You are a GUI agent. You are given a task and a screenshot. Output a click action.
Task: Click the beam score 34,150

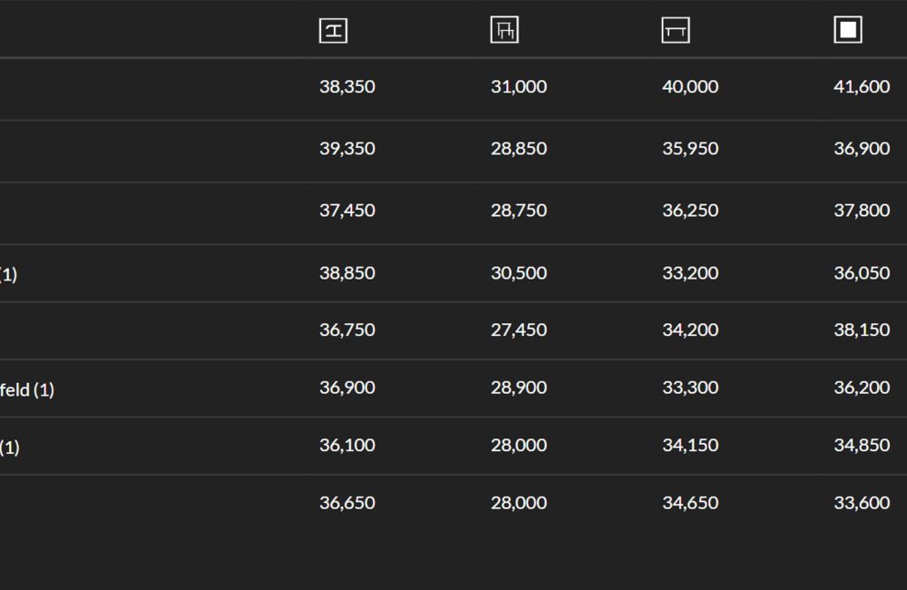click(689, 446)
